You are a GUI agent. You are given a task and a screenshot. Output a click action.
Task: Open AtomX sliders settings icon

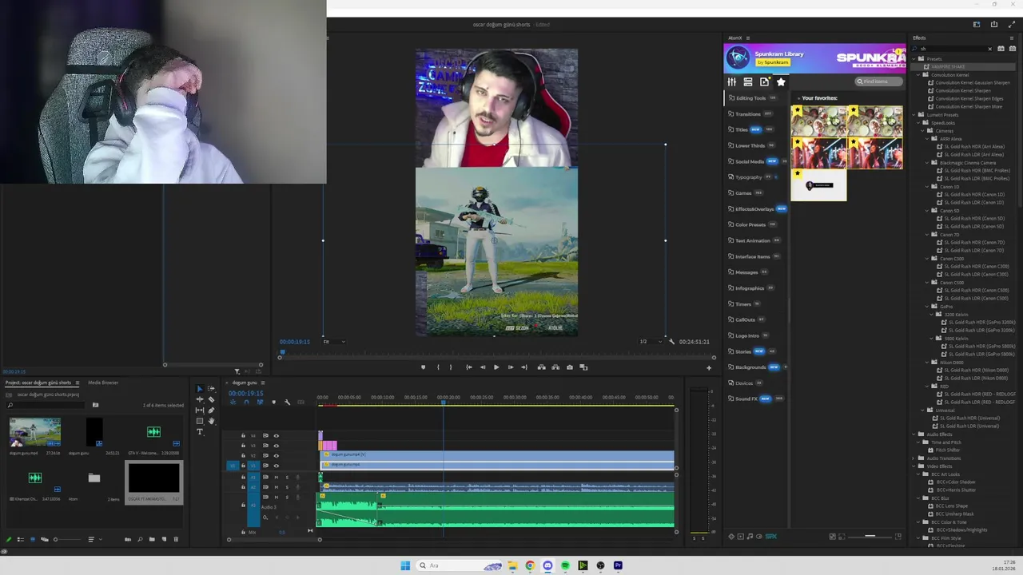point(731,81)
